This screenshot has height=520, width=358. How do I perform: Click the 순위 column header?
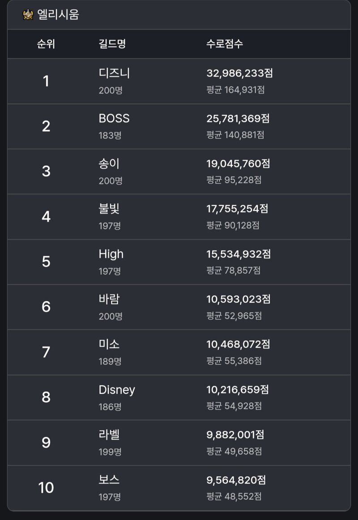click(x=46, y=44)
